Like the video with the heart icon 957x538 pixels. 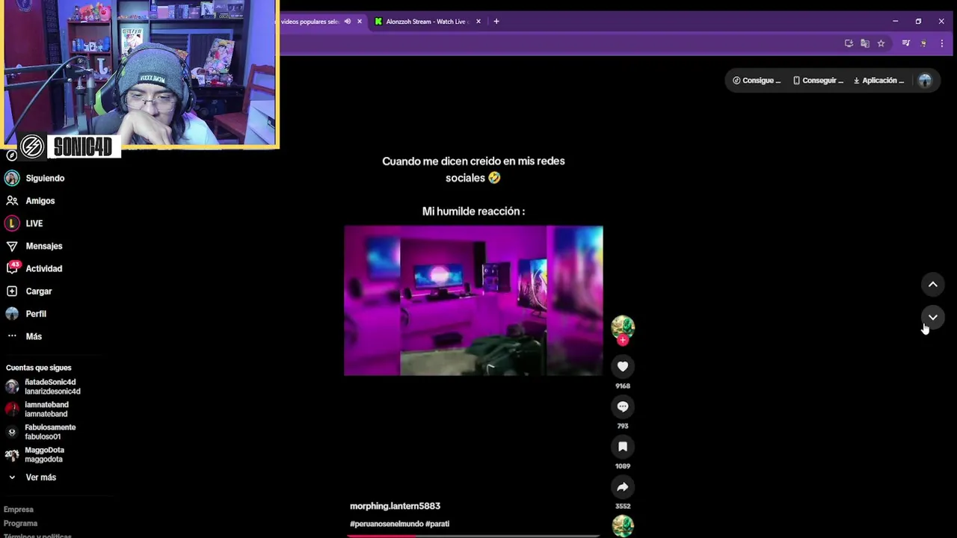[x=623, y=366]
